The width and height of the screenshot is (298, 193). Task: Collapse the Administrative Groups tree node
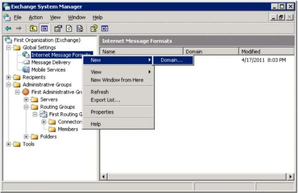point(8,84)
